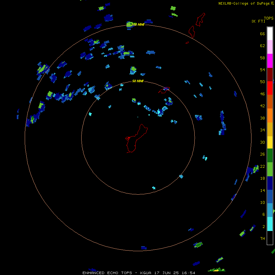Click the light pink legend swatch

[x=270, y=47]
